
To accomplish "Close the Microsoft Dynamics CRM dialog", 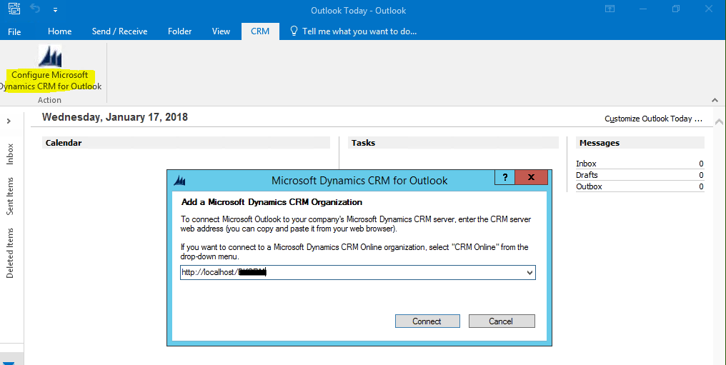I will [532, 177].
